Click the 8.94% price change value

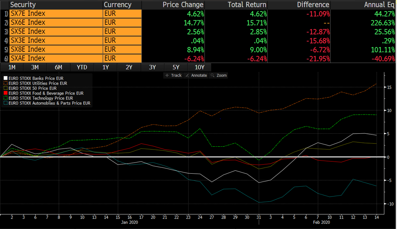point(195,50)
